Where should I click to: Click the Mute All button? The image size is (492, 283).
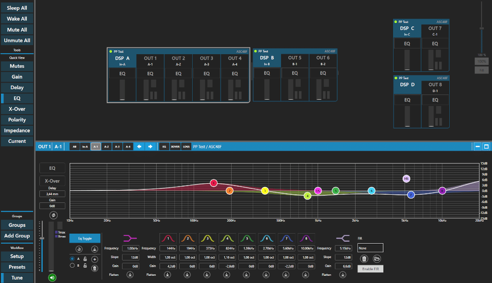17,30
